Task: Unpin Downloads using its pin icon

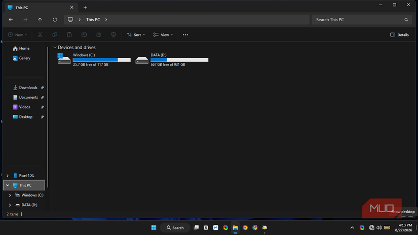Action: pyautogui.click(x=42, y=88)
